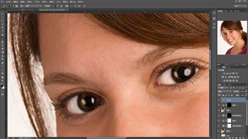
Task: Select the Hand tool
Action: 2,77
